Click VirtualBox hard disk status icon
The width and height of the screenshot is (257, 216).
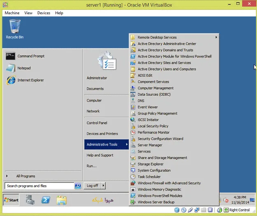[177, 210]
